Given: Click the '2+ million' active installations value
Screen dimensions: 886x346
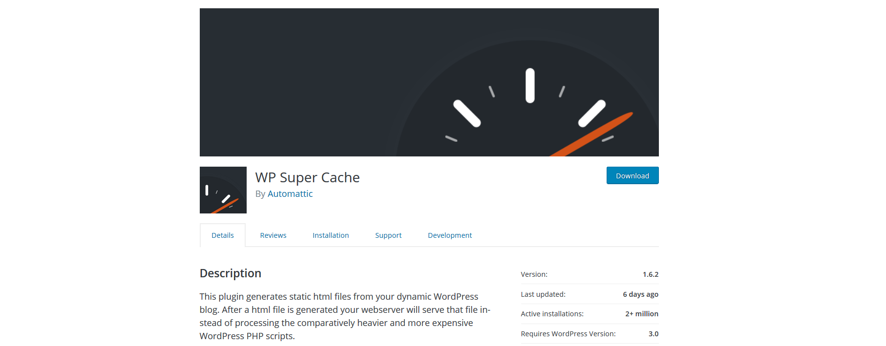Looking at the screenshot, I should [x=642, y=314].
